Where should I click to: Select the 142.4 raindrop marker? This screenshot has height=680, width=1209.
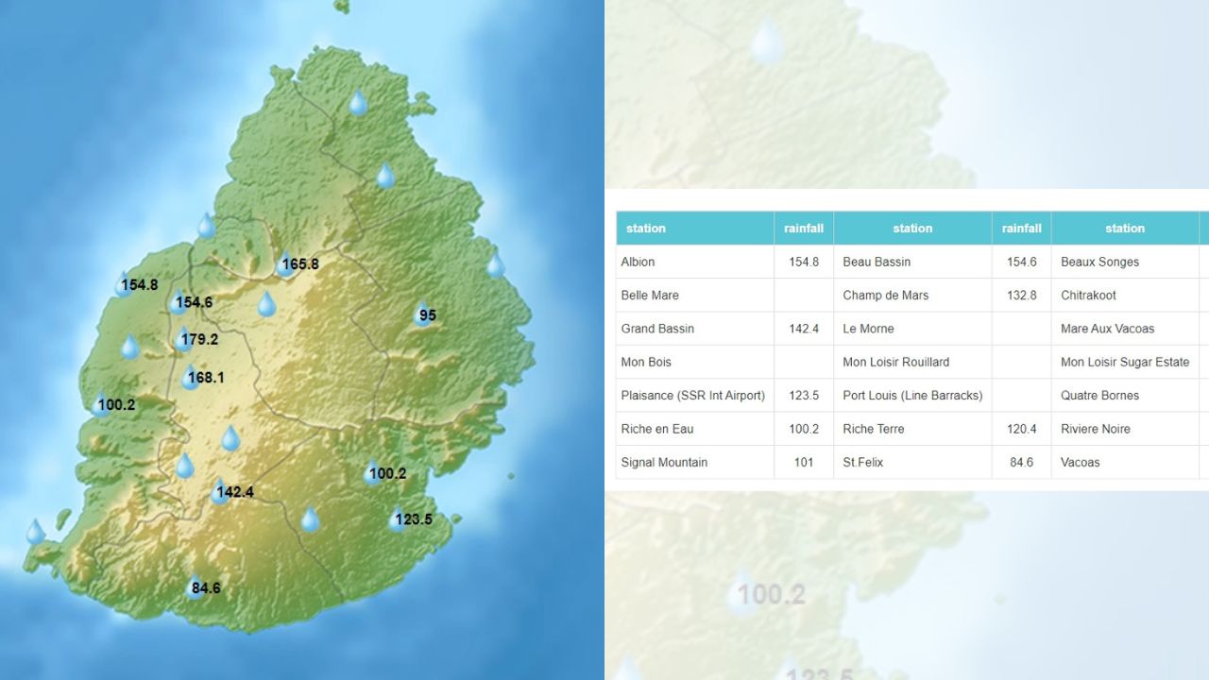click(220, 491)
